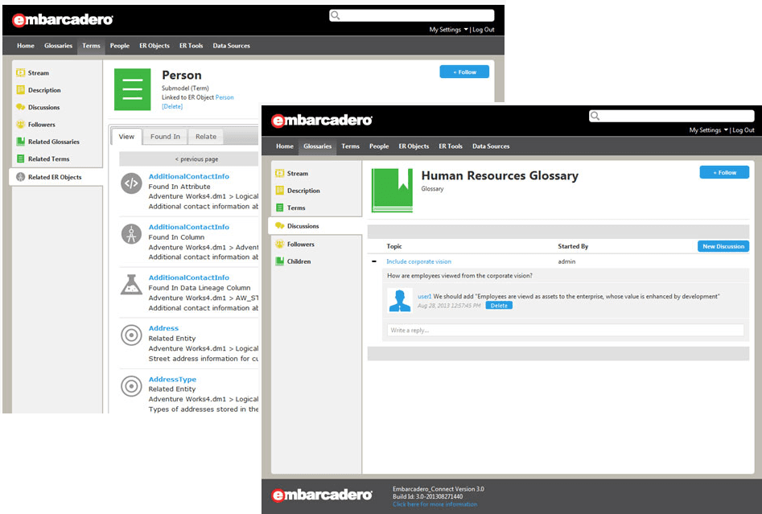Open Description in the Glossary window sidebar
The image size is (762, 514).
[x=298, y=191]
